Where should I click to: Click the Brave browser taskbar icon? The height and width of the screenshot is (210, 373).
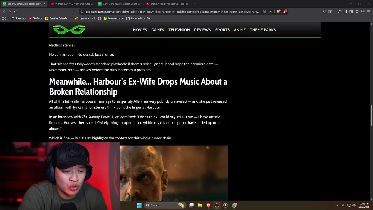208,205
